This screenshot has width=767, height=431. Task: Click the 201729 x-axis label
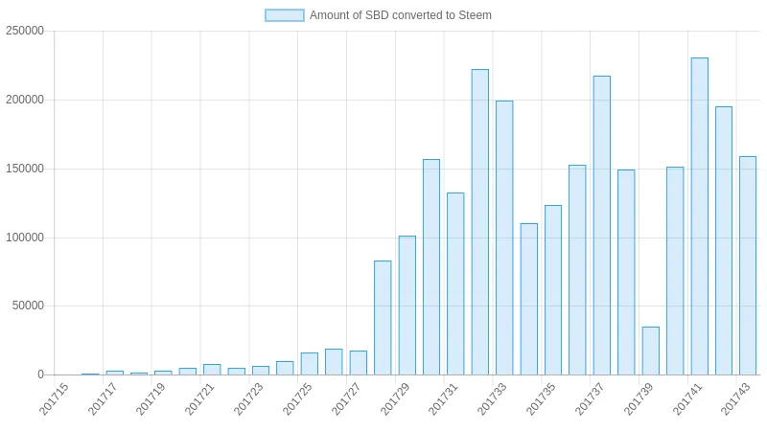(x=394, y=398)
